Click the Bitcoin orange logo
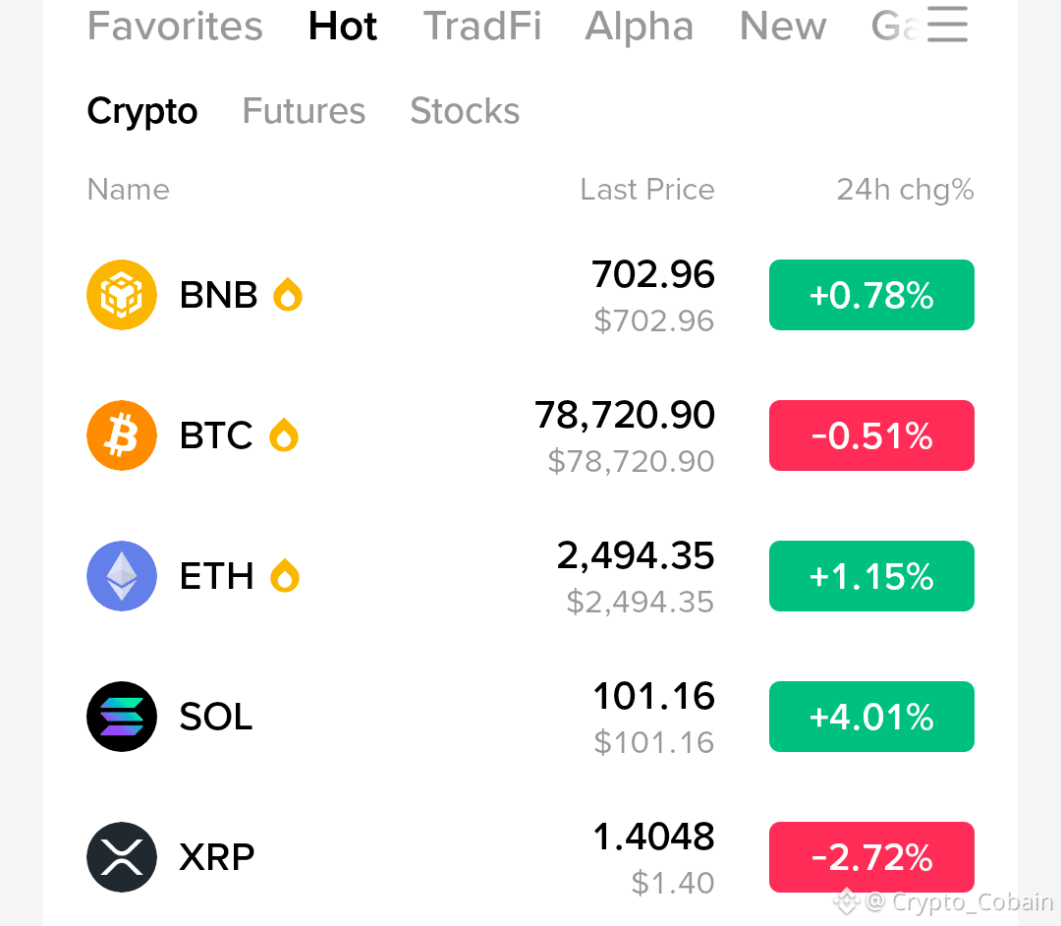Viewport: 1061px width, 926px height. 122,435
